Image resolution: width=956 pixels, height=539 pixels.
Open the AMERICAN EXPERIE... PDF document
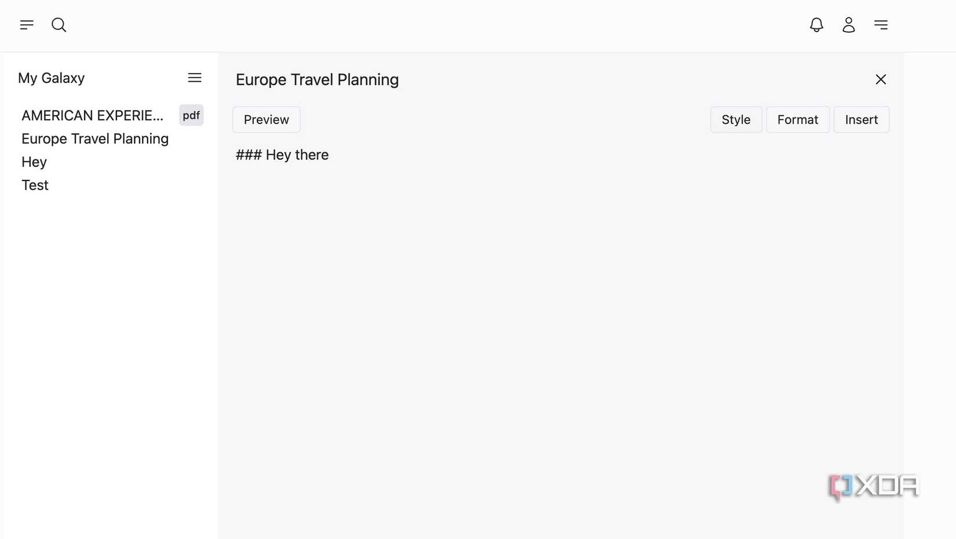tap(93, 115)
